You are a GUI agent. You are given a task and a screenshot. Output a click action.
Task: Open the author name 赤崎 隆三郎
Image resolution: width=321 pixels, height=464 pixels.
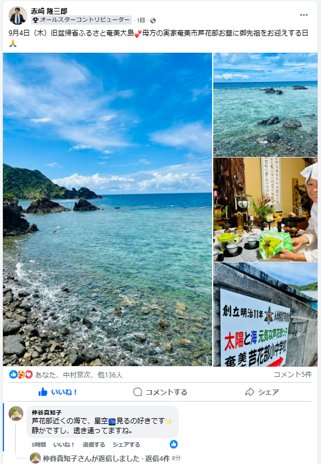49,11
